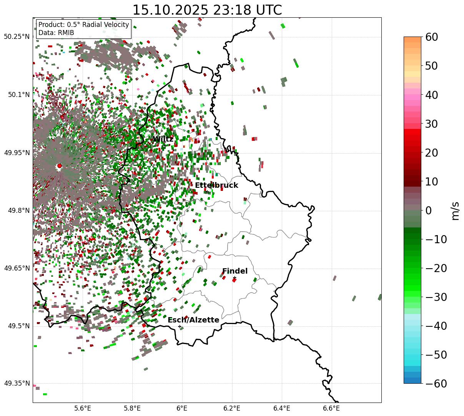Click the m/s colorbar unit label
Image resolution: width=464 pixels, height=416 pixels.
(x=456, y=211)
